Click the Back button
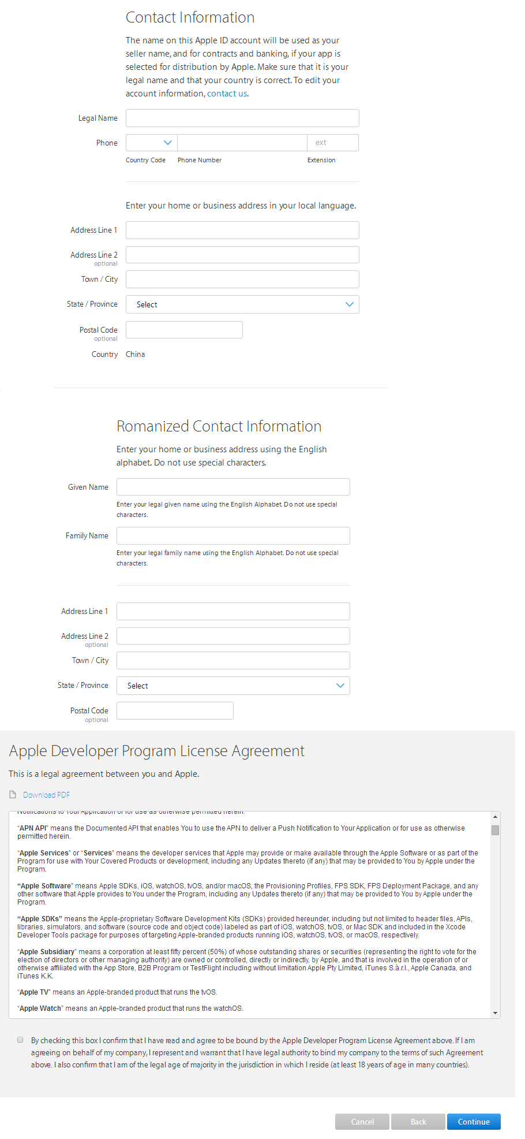 [418, 1122]
